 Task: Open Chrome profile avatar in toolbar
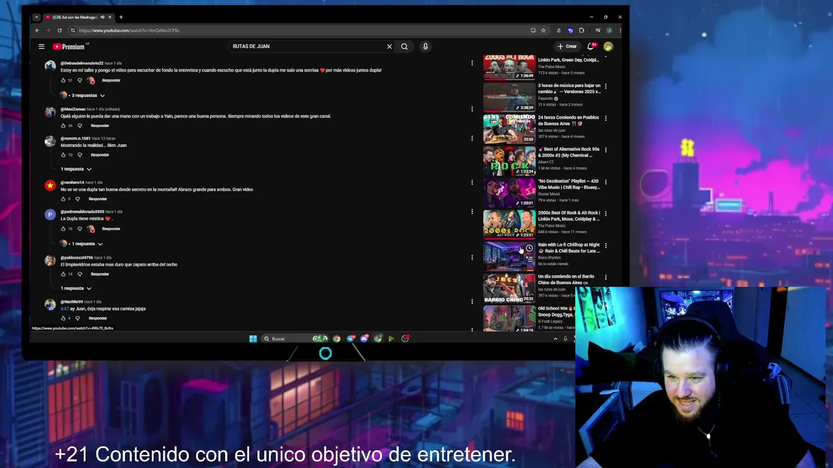point(609,31)
